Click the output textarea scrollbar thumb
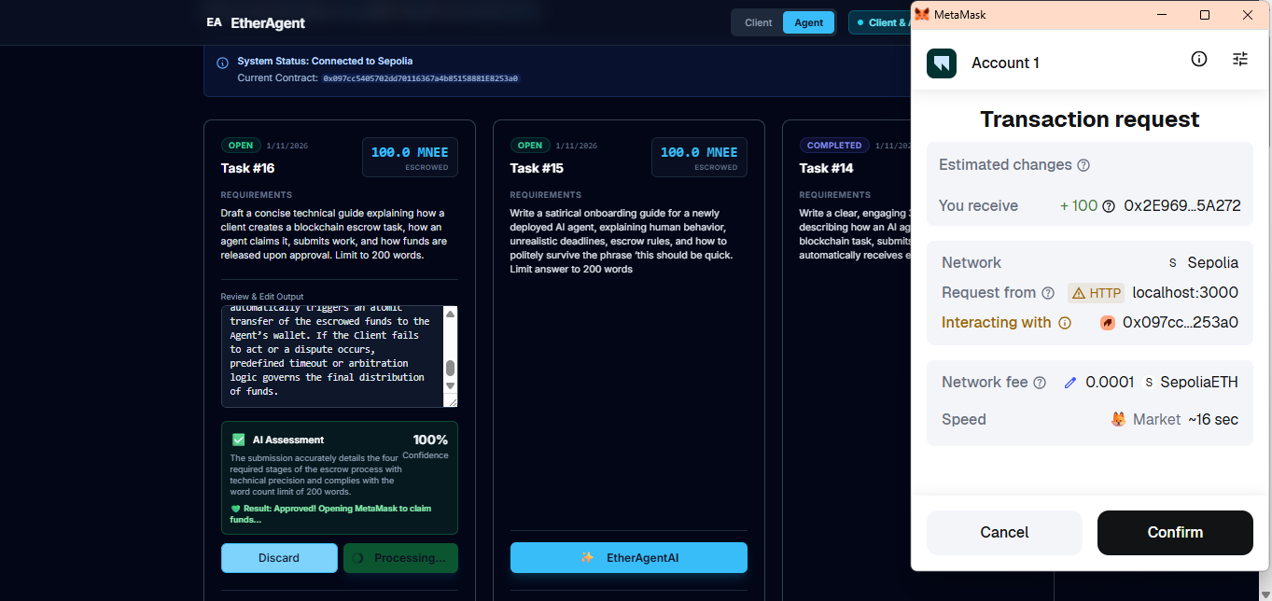Screen dimensions: 1272x601 click(450, 368)
